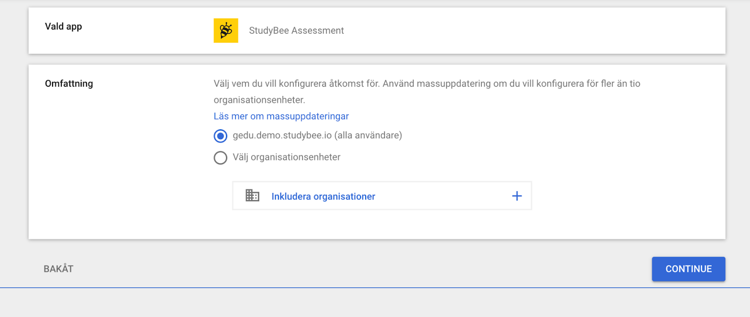Viewport: 750px width, 317px height.
Task: Open the Läs mer om massuppdateringar link
Action: click(x=281, y=116)
